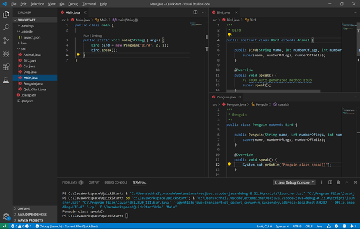Open Animal.java in explorer
Image resolution: width=360 pixels, height=229 pixels.
[x=35, y=55]
